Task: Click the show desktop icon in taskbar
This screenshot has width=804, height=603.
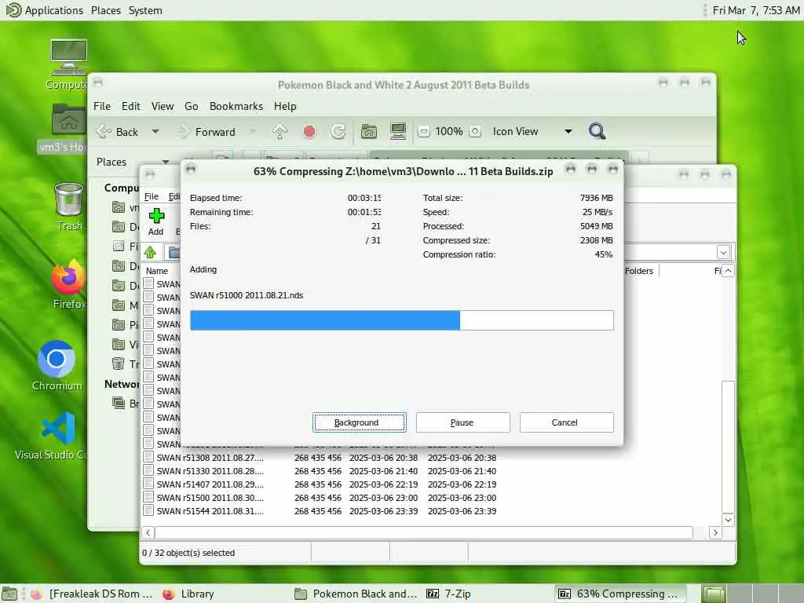Action: click(9, 594)
